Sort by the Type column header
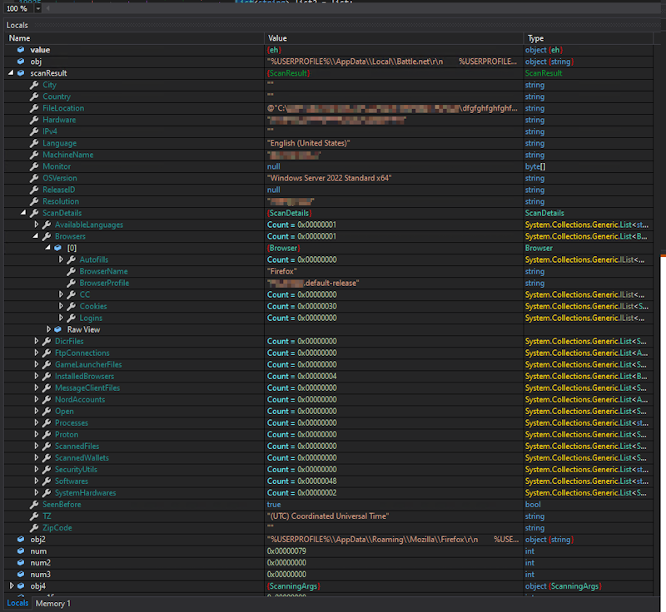 pyautogui.click(x=589, y=38)
